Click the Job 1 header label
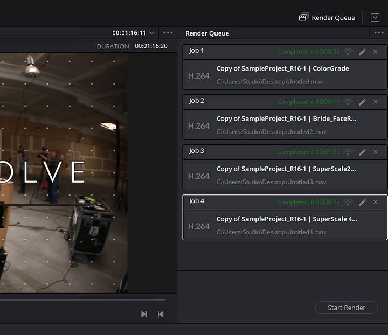 pyautogui.click(x=196, y=51)
